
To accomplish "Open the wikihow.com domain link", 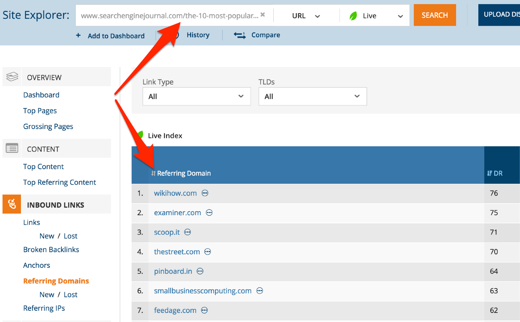I will [175, 193].
